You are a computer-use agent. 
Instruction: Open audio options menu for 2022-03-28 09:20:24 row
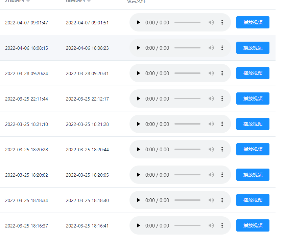(222, 73)
